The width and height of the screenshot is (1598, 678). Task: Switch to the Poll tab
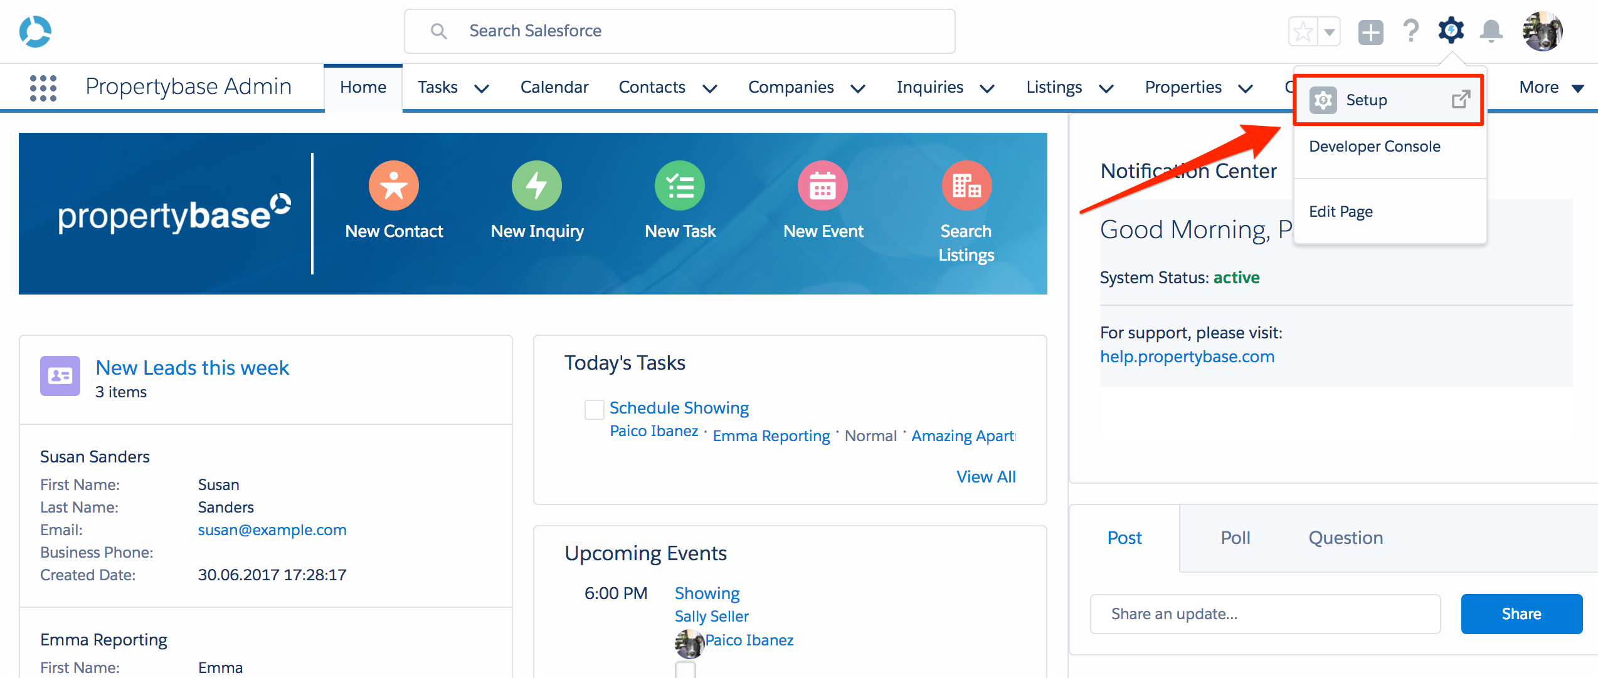point(1236,538)
